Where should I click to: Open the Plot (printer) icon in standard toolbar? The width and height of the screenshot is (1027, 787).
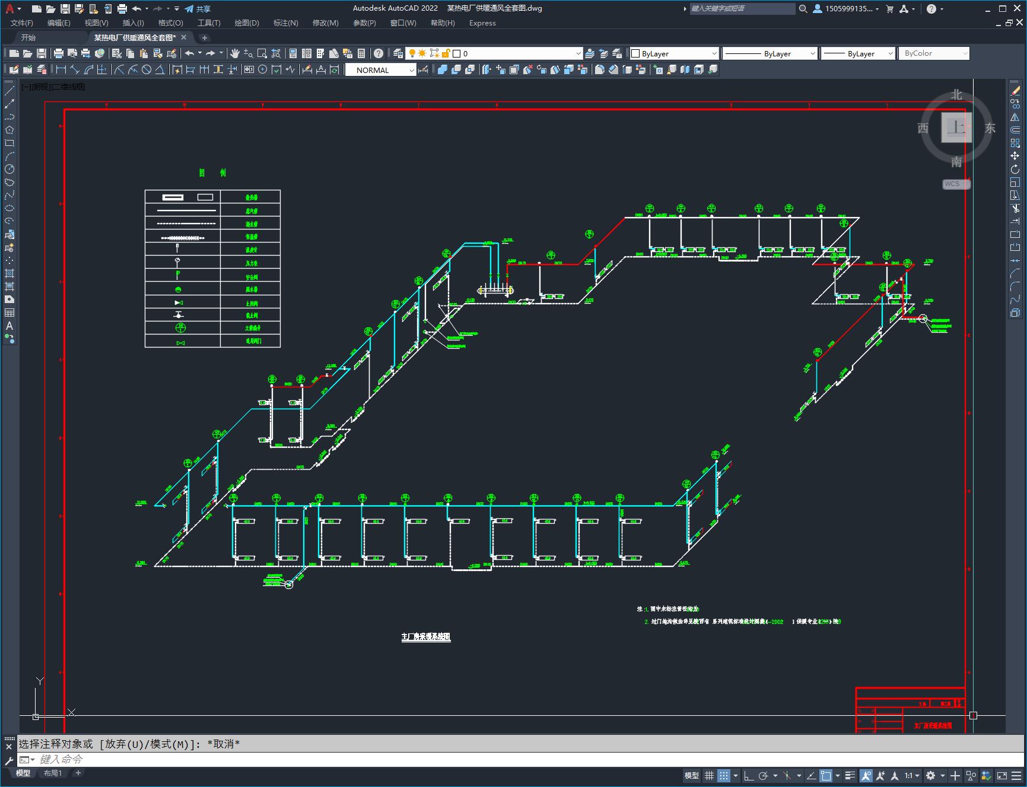[x=58, y=53]
